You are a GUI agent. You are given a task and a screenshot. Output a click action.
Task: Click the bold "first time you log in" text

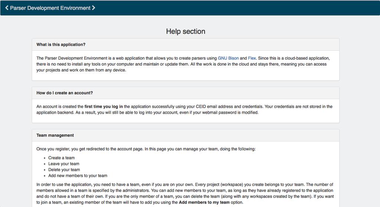[104, 106]
